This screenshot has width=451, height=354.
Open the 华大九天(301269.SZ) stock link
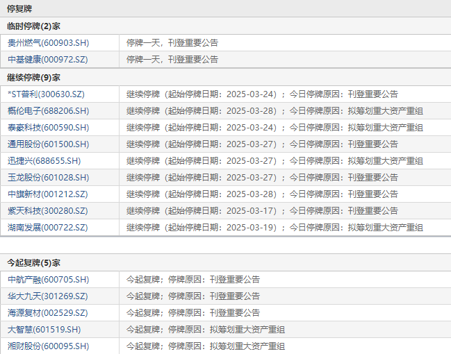[x=48, y=296]
